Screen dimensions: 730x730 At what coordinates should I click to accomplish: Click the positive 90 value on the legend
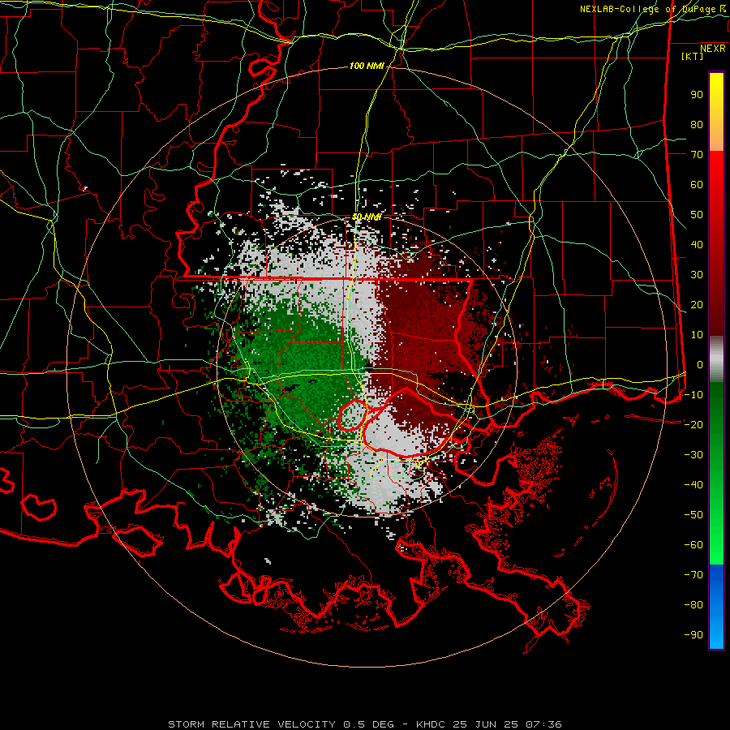coord(697,95)
